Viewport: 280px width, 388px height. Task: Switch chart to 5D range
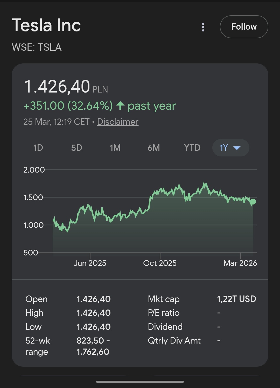point(76,148)
